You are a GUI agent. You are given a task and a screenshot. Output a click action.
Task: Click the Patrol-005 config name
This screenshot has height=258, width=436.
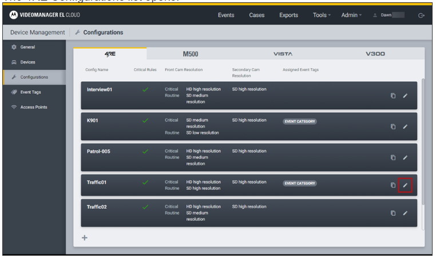click(98, 151)
